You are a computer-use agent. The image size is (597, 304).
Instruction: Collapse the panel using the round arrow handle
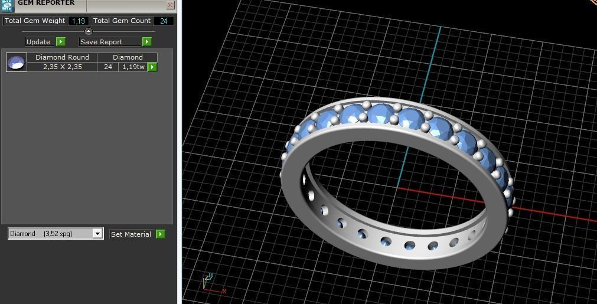[x=89, y=31]
